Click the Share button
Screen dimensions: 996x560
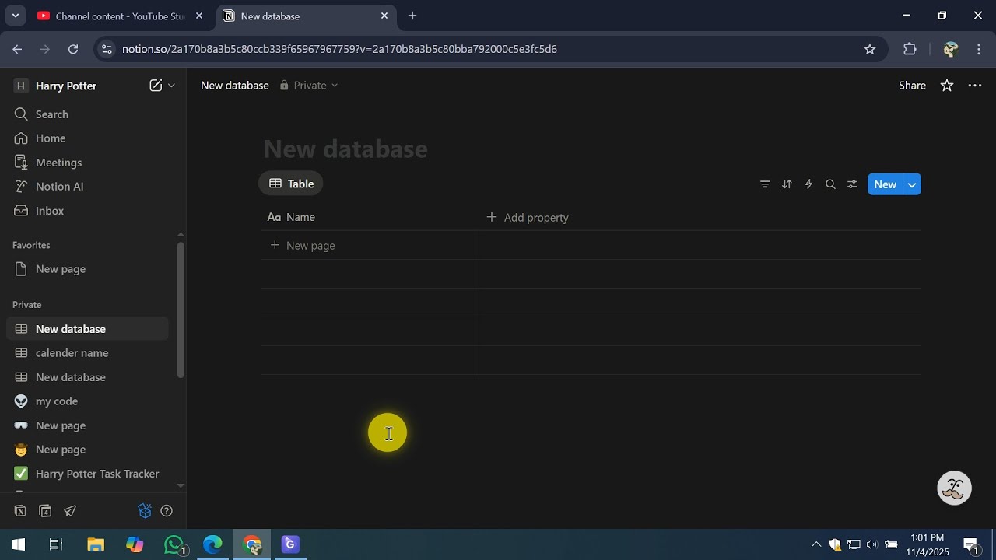tap(912, 86)
